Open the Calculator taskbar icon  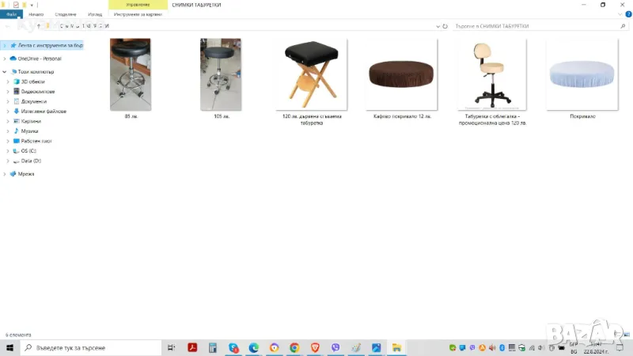pos(213,347)
